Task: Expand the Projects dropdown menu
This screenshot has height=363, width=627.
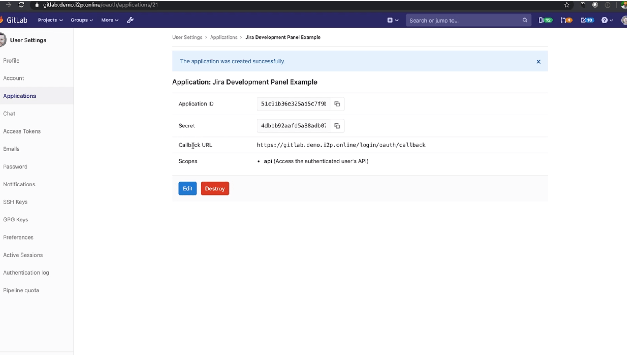Action: [50, 20]
